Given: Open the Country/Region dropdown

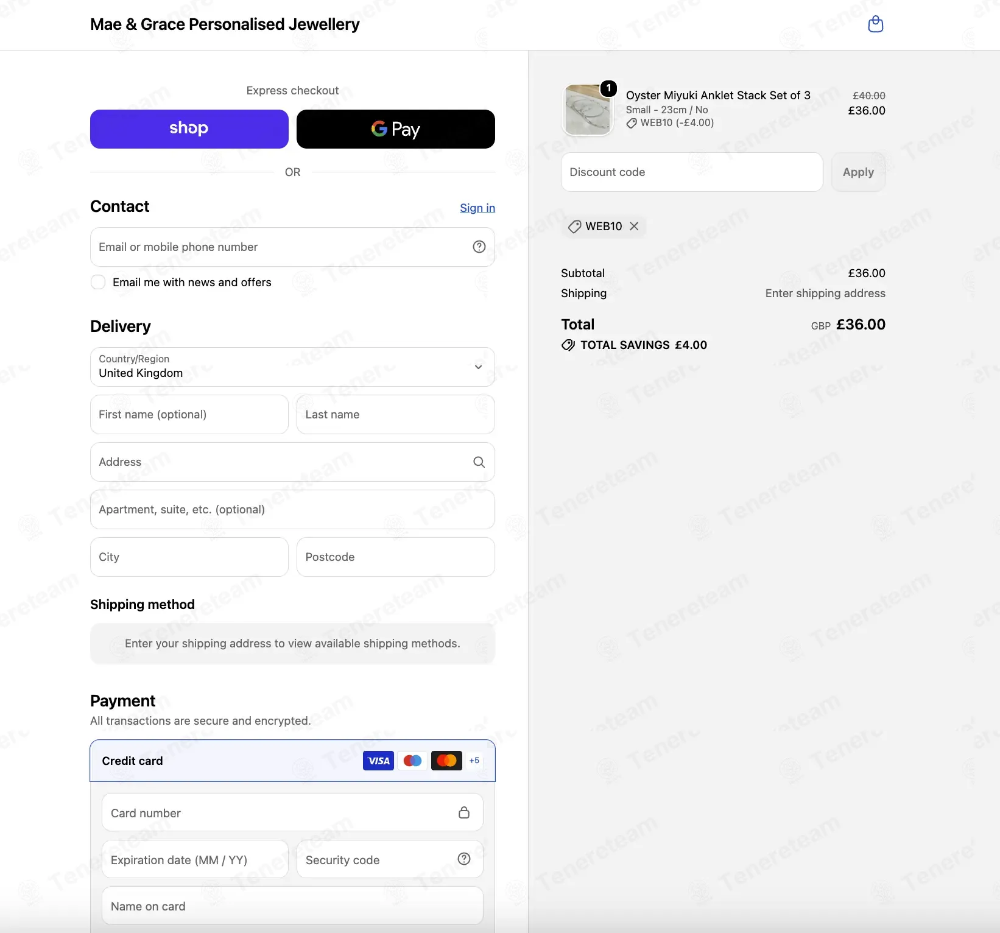Looking at the screenshot, I should click(x=292, y=367).
